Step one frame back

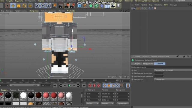pos(65,85)
